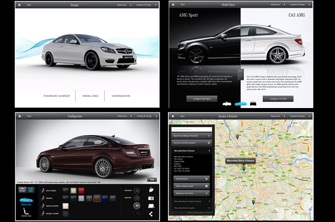Click the home icon on the Locate a Retailer screen
The width and height of the screenshot is (335, 222).
tap(173, 116)
